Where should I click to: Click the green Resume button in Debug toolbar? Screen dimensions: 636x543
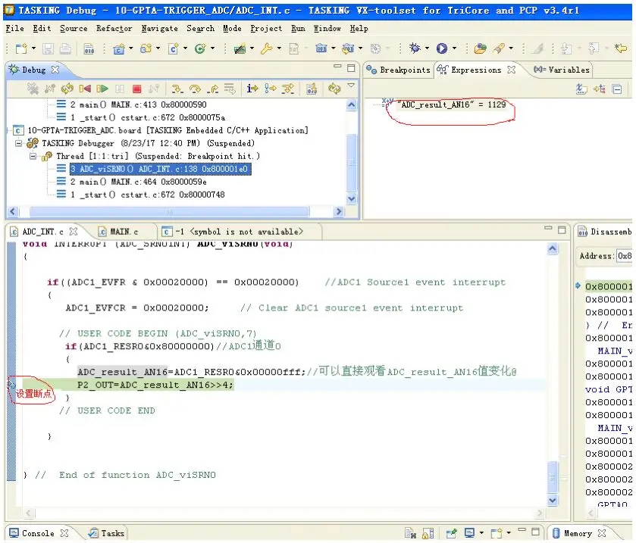(x=102, y=89)
